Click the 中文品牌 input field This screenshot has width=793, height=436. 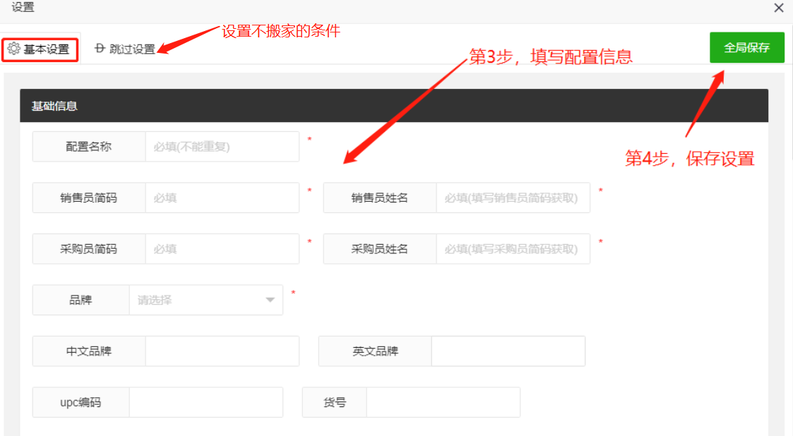tap(222, 351)
